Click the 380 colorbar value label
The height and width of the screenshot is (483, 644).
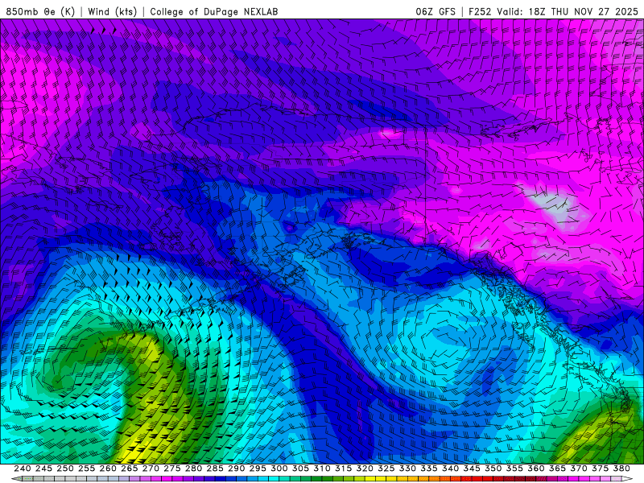pyautogui.click(x=621, y=469)
